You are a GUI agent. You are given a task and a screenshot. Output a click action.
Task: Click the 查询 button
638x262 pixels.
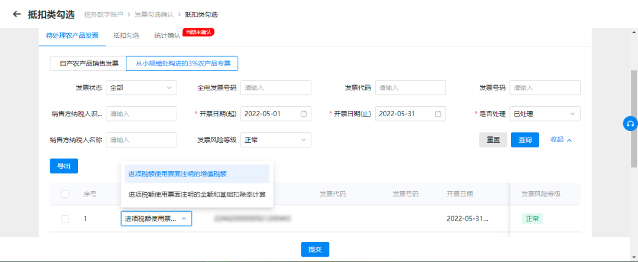[525, 140]
